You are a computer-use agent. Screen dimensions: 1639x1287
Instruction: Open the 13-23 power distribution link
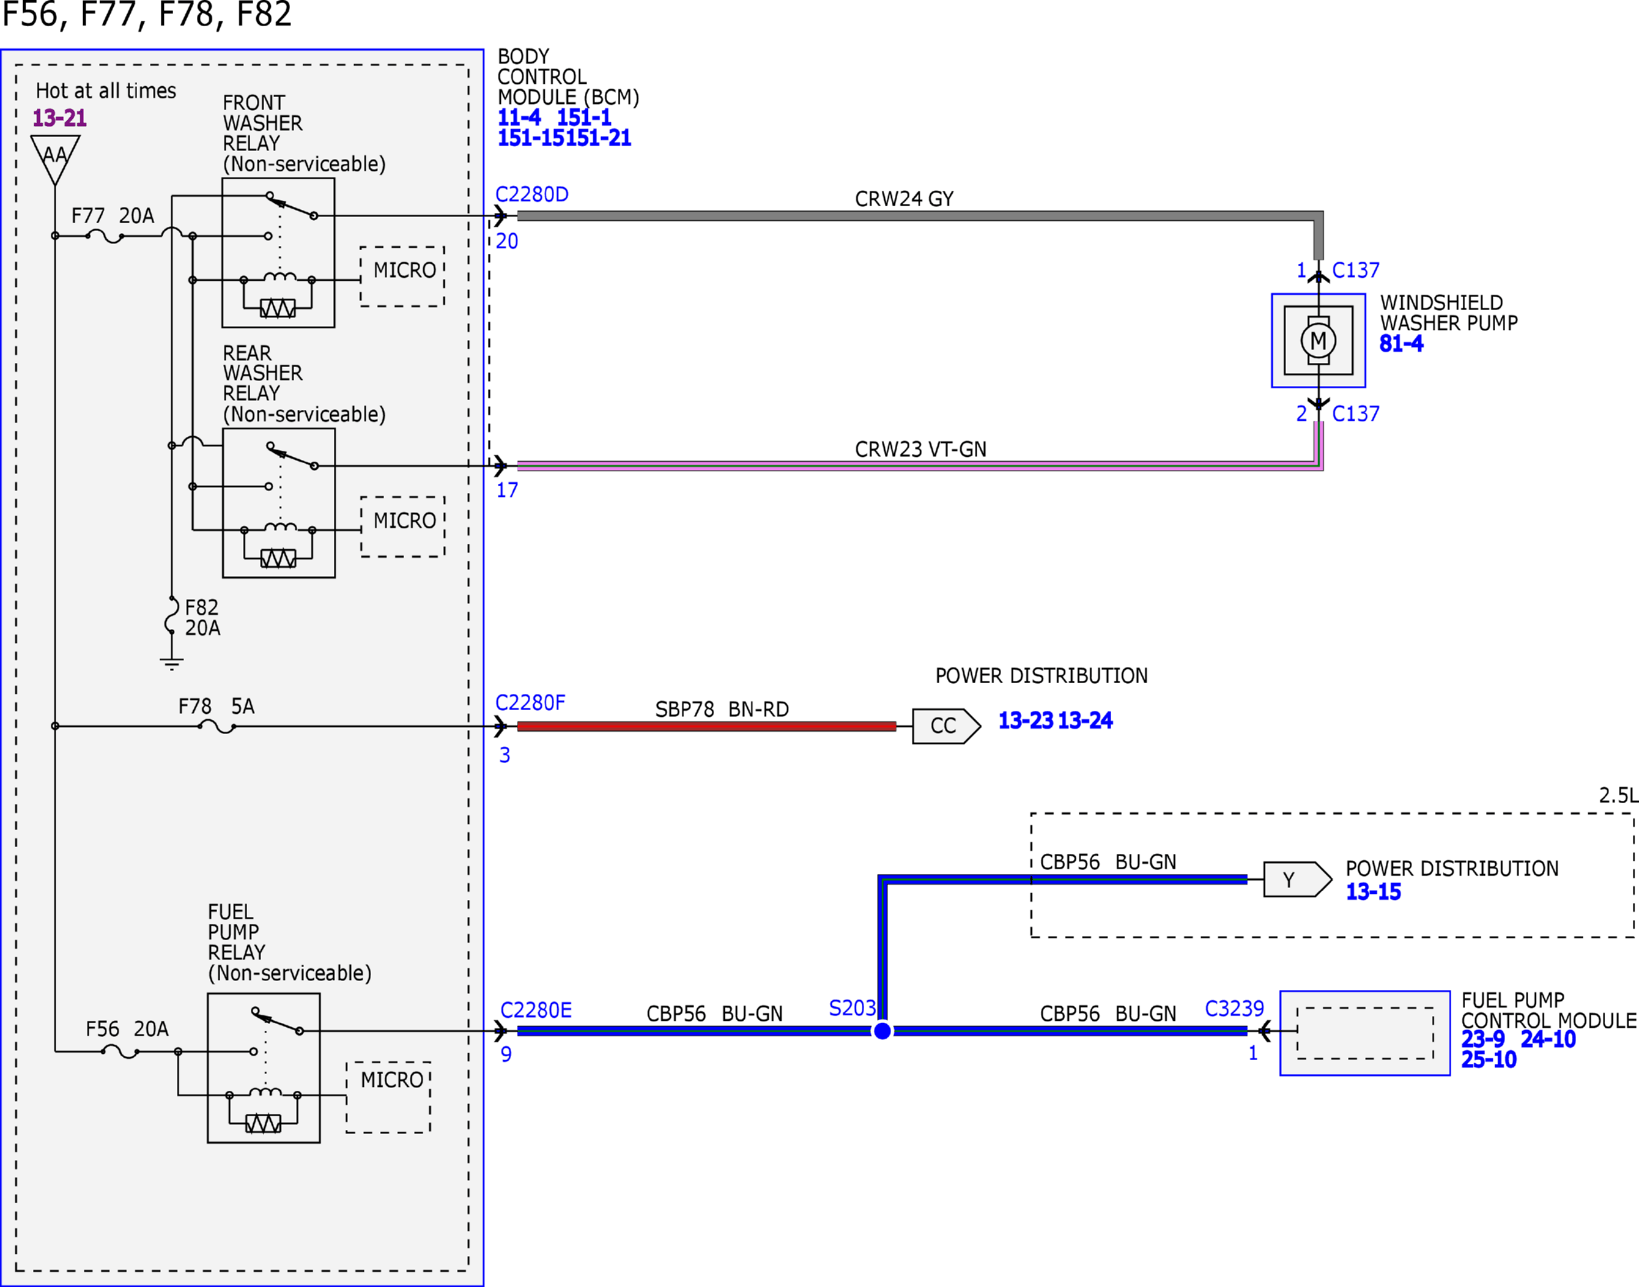pos(1026,721)
